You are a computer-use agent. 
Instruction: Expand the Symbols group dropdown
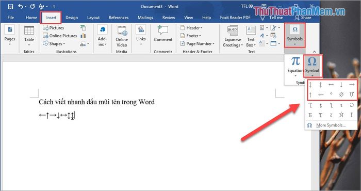click(294, 35)
